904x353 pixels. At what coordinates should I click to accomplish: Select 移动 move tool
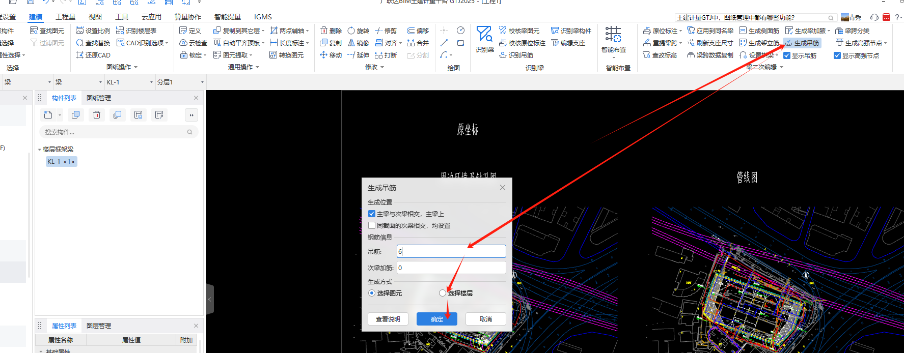(331, 55)
